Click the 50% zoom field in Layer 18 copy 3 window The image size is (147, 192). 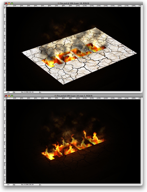point(8,185)
